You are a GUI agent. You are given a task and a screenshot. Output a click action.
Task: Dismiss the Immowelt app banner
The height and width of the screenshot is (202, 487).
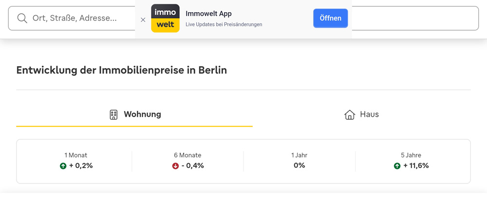143,20
